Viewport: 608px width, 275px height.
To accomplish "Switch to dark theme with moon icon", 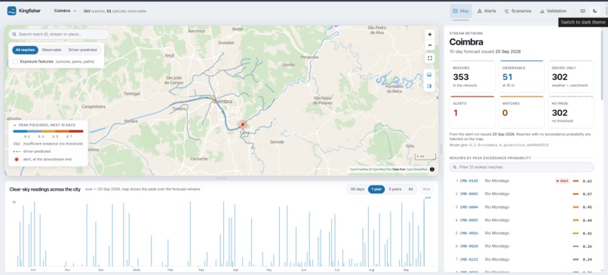I will (x=595, y=11).
